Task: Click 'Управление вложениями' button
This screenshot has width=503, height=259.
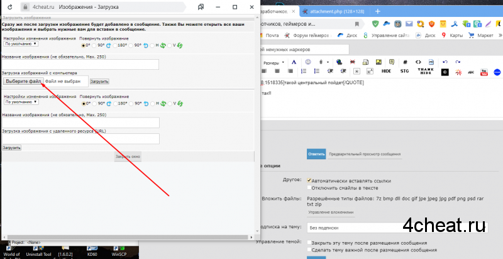Action: [x=331, y=212]
